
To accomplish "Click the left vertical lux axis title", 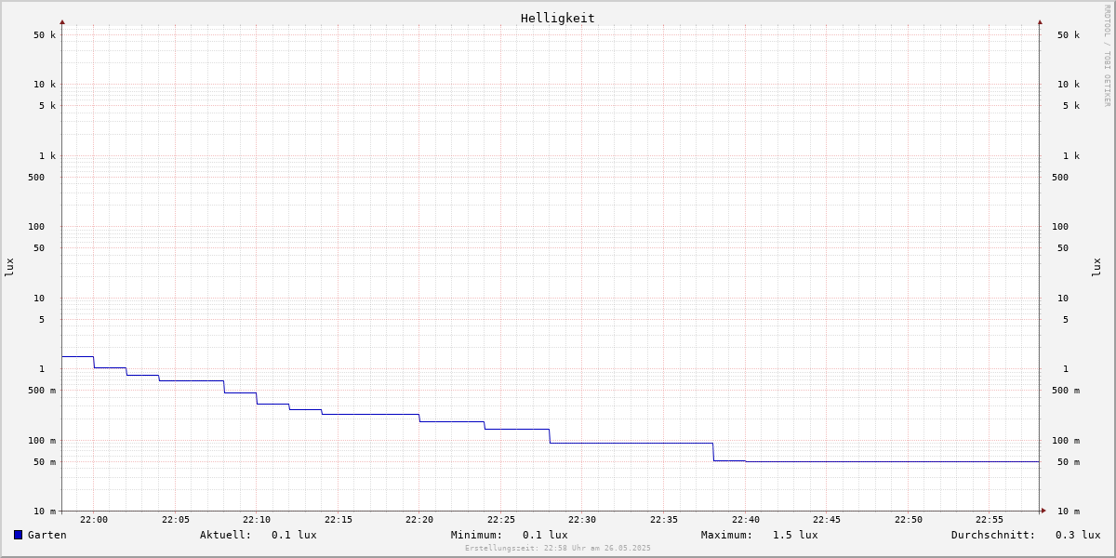I will (9, 268).
